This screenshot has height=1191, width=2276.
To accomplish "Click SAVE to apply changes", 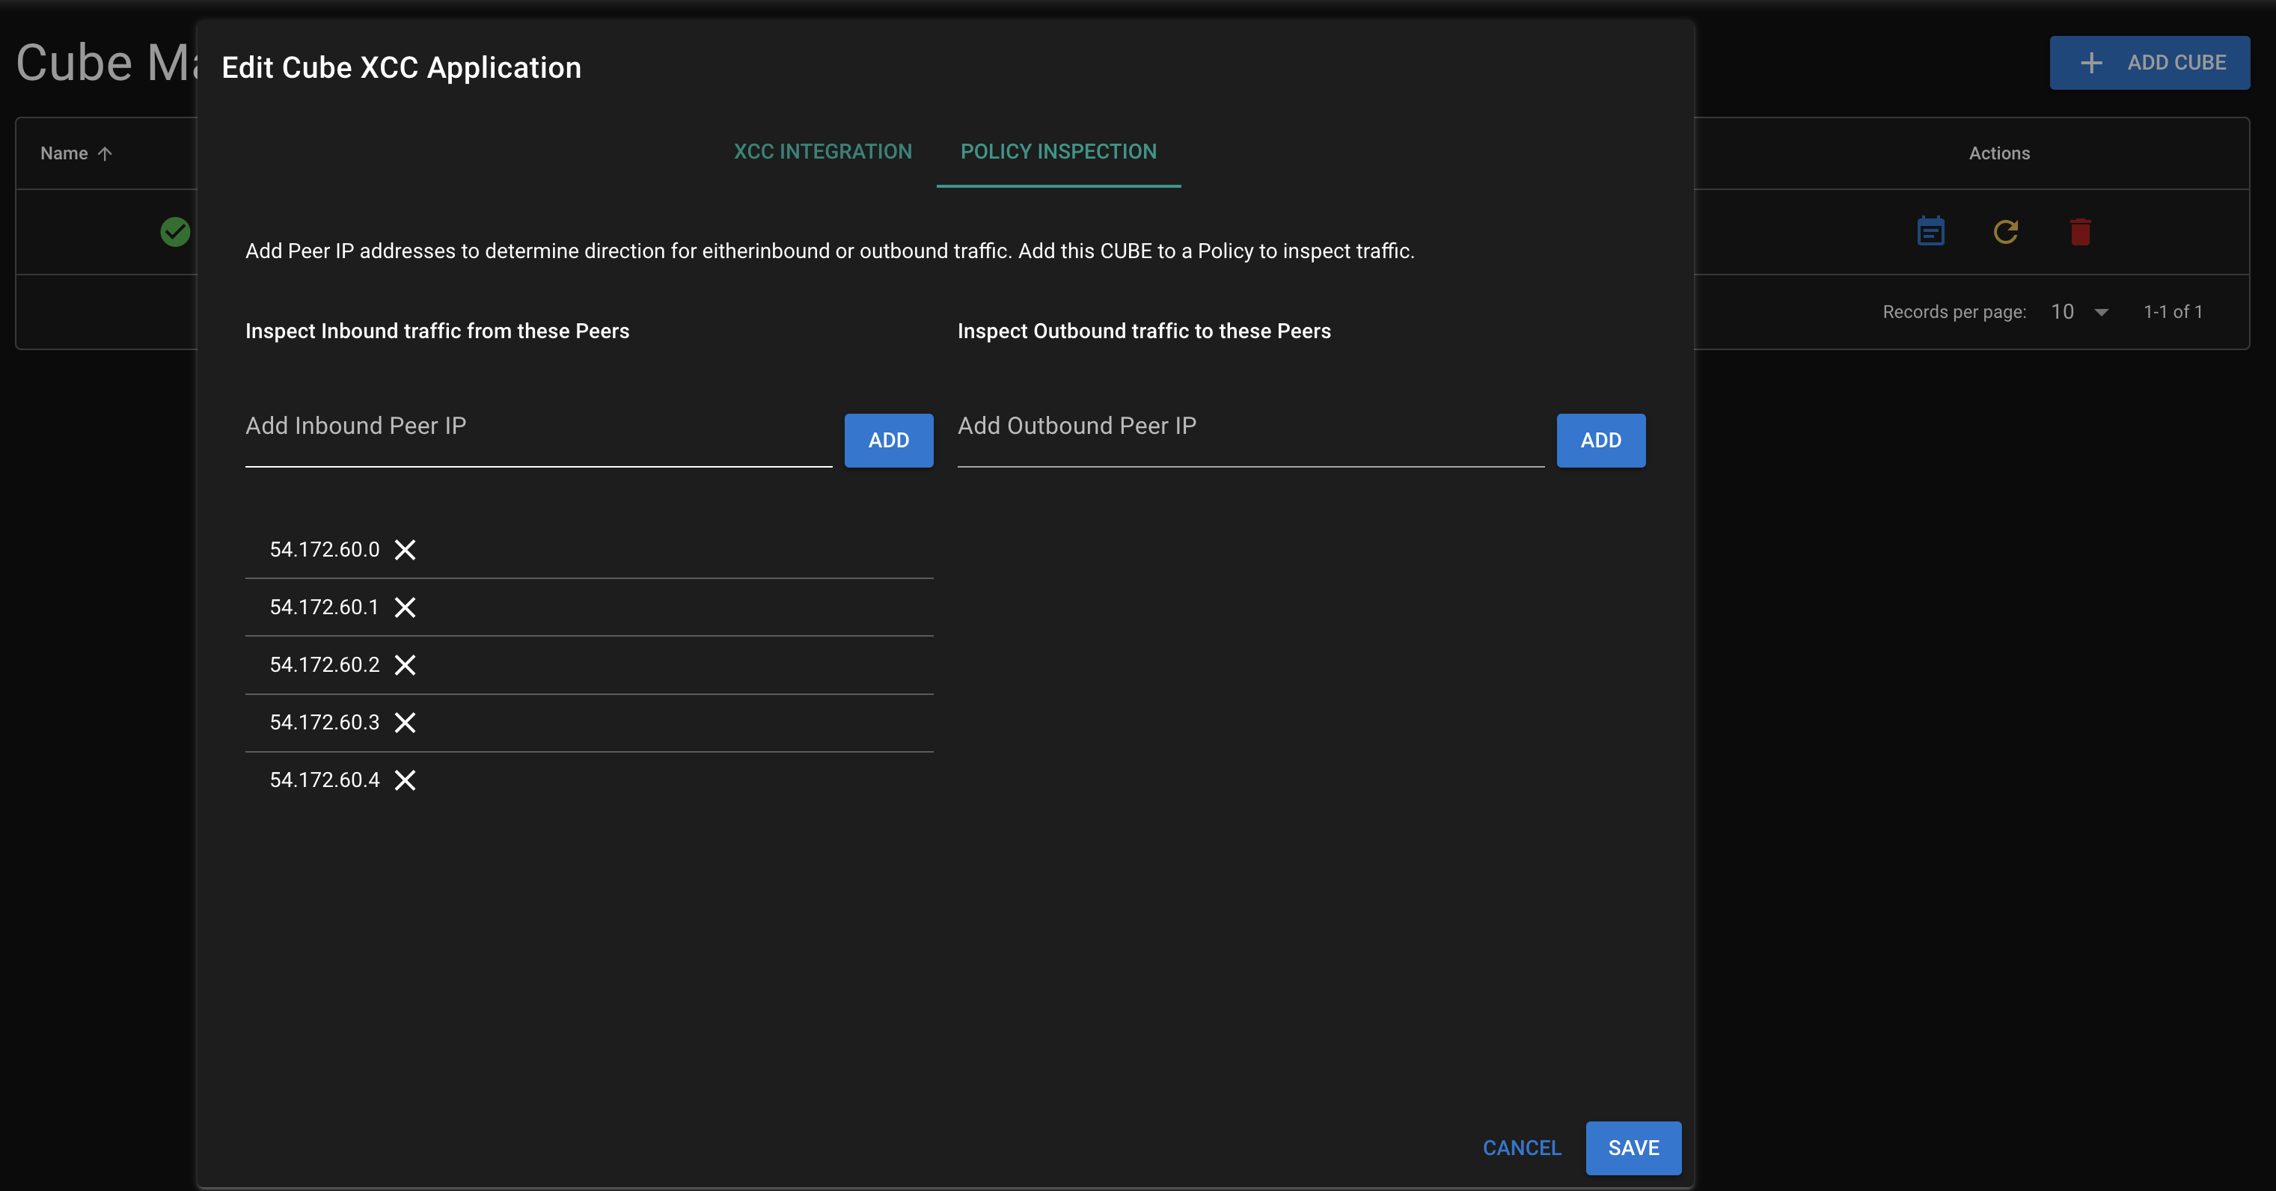I will tap(1633, 1148).
